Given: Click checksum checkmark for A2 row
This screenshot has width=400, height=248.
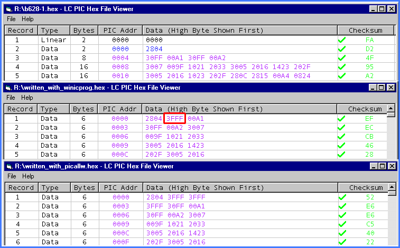Looking at the screenshot, I should [342, 76].
